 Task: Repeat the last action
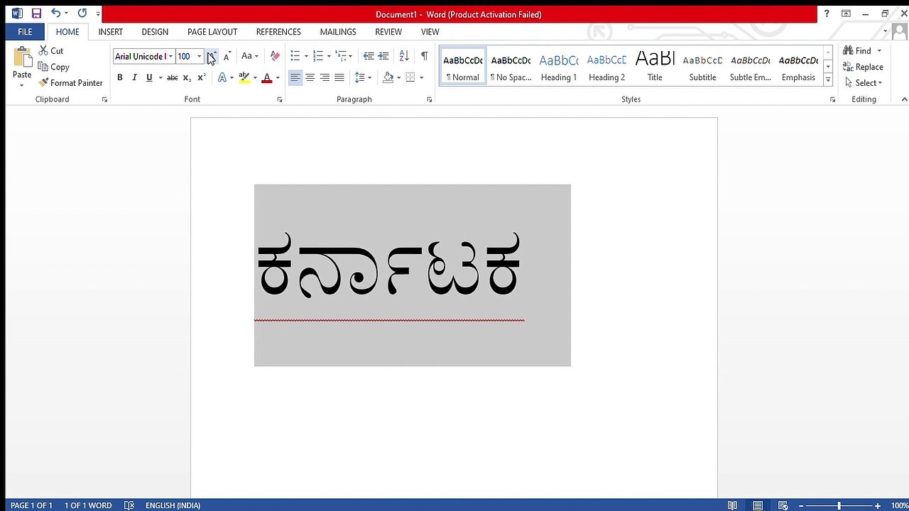coord(82,13)
